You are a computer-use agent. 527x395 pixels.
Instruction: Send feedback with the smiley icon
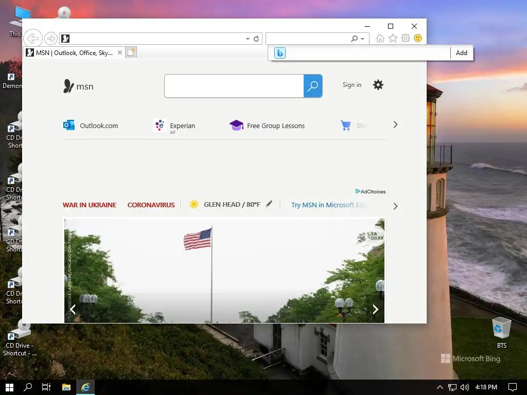click(x=418, y=38)
